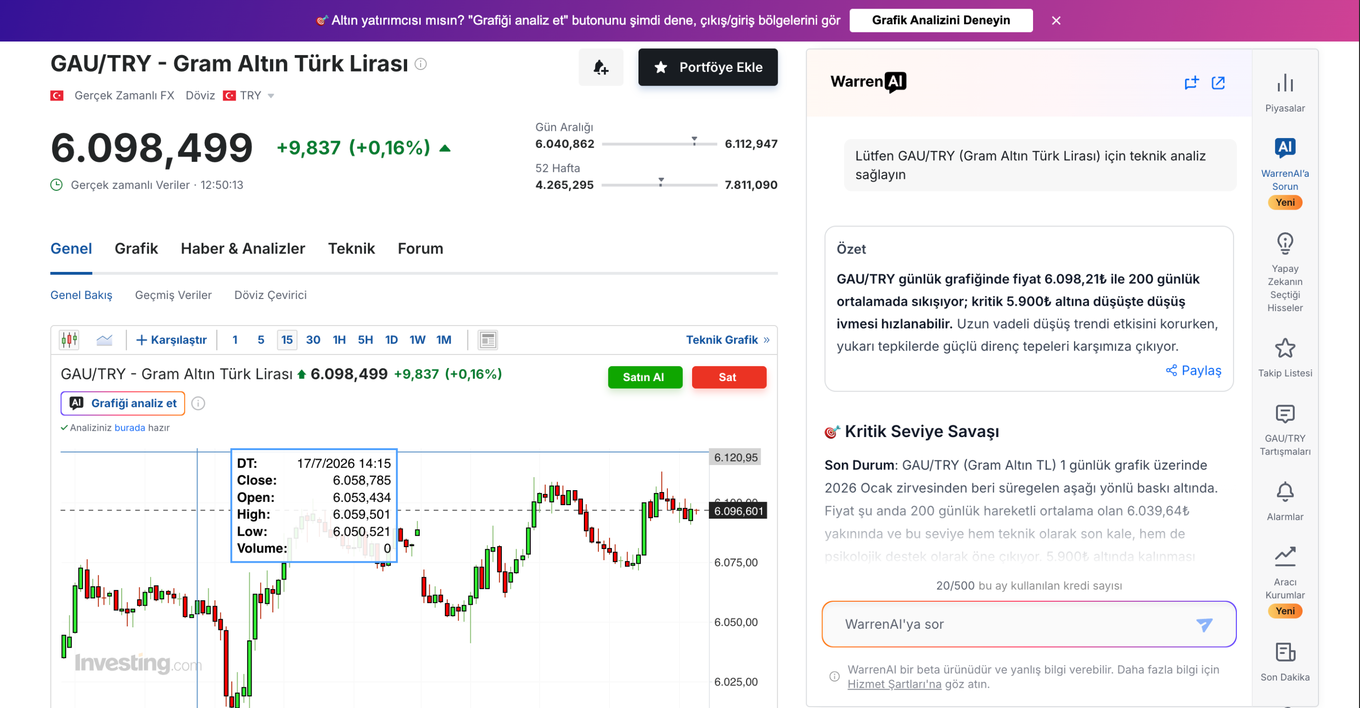Select the 5-minute chart interval
The image size is (1360, 708).
pos(261,340)
